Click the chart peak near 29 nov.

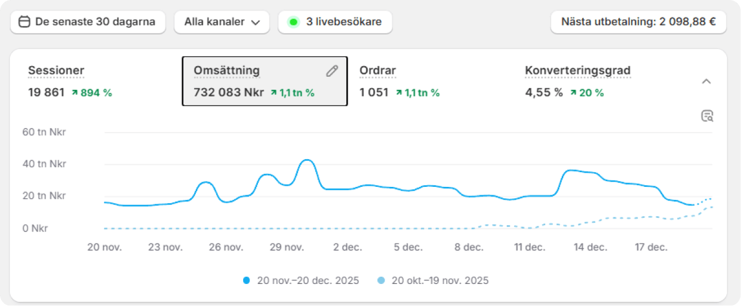(x=307, y=160)
